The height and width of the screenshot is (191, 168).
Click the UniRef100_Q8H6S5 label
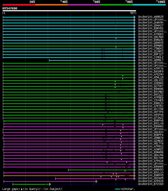(x=151, y=43)
